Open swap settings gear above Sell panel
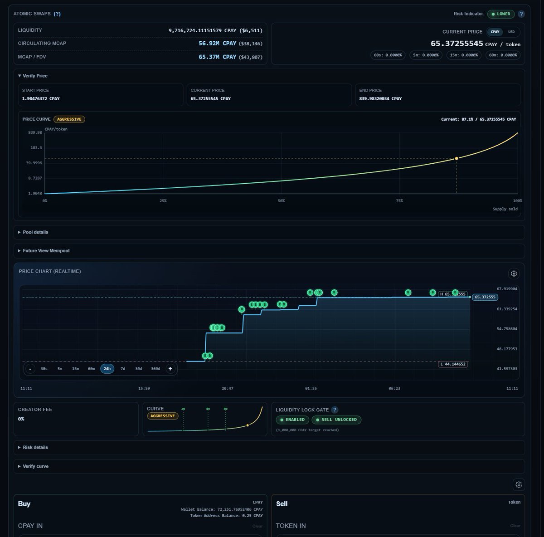This screenshot has height=537, width=544. point(519,485)
